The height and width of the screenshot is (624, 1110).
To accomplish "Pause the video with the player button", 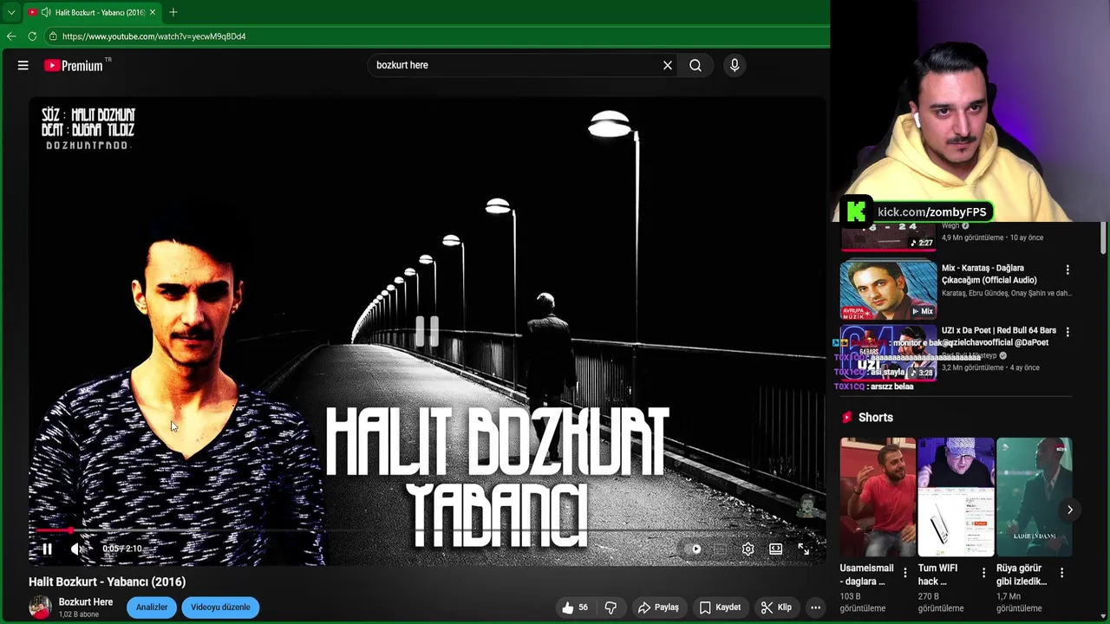I will 48,549.
